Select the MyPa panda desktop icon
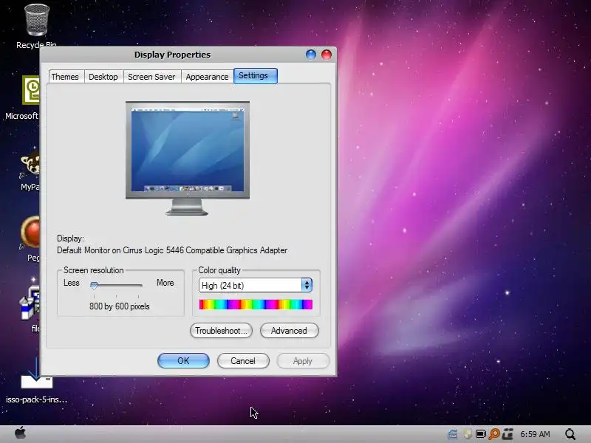 [30, 164]
